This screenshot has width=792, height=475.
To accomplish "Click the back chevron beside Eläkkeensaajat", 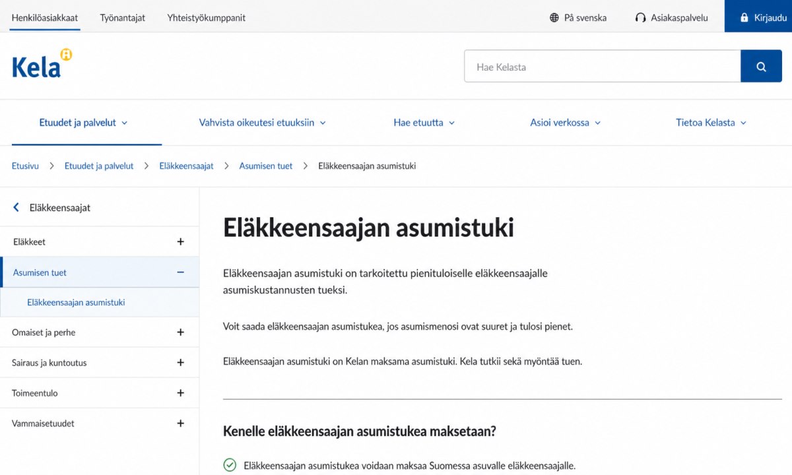I will pyautogui.click(x=16, y=208).
